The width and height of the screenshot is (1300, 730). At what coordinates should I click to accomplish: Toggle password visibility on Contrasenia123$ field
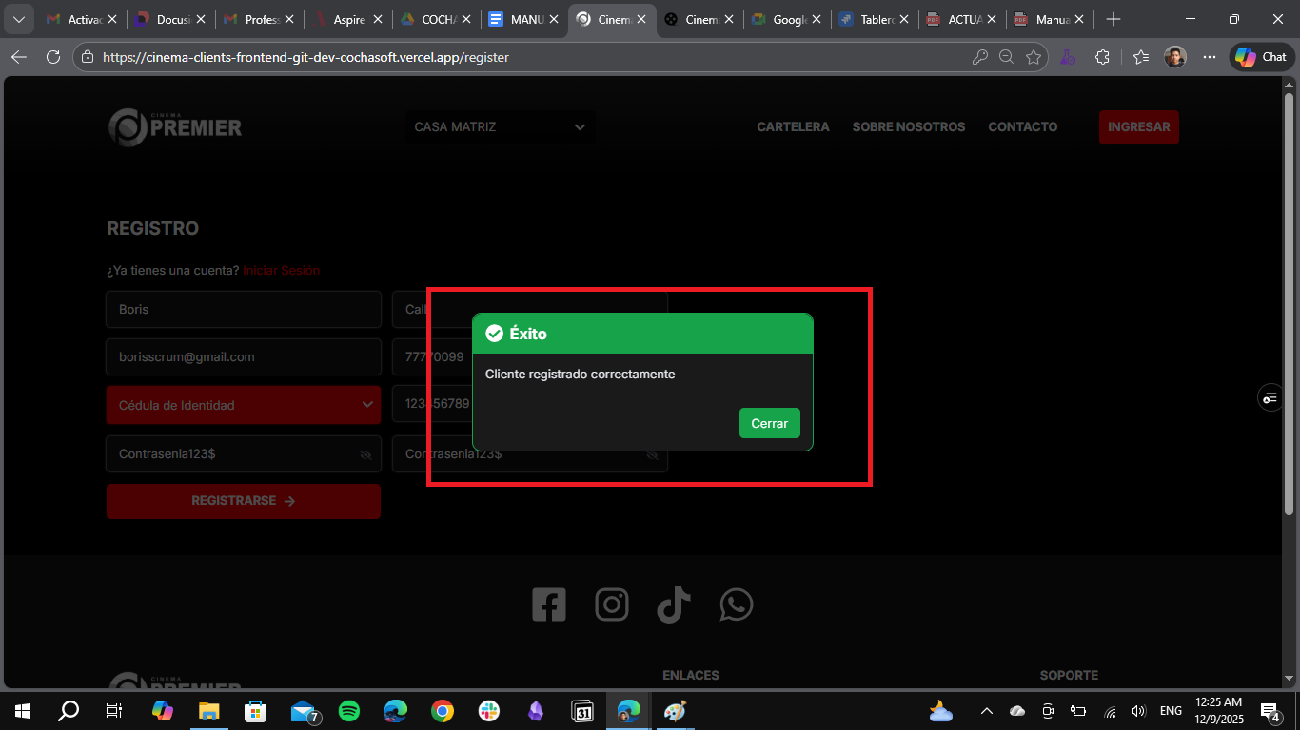click(x=365, y=454)
